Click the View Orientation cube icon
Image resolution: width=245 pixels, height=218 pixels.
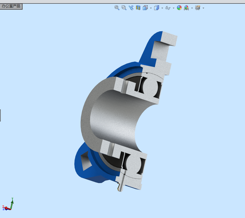pyautogui.click(x=145, y=8)
